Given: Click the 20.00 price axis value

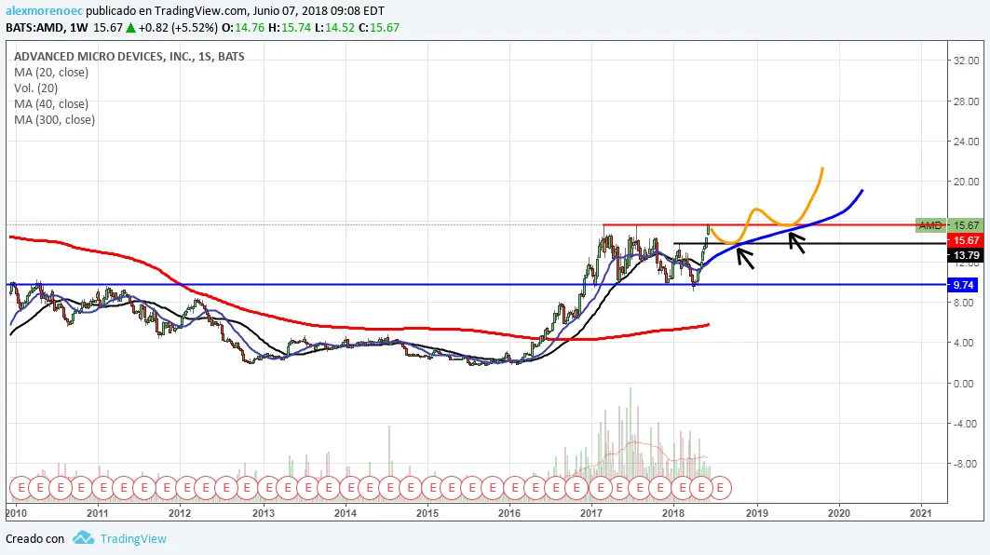Looking at the screenshot, I should [966, 182].
